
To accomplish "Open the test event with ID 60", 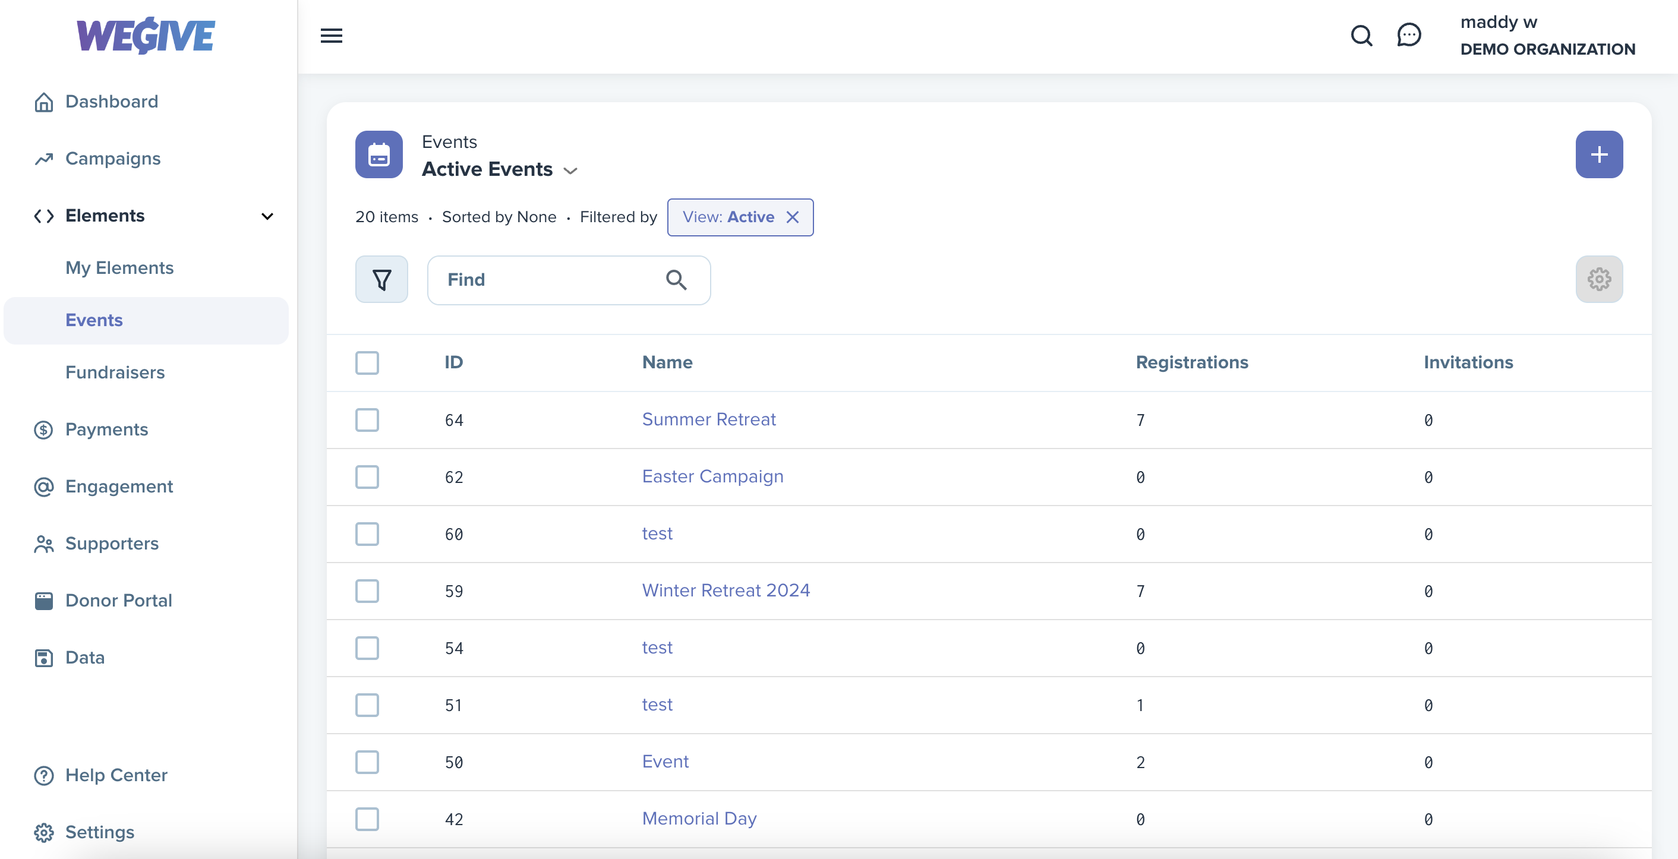I will (x=657, y=534).
